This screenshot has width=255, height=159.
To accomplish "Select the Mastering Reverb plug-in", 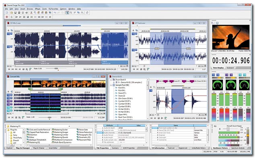I will point(60,137).
